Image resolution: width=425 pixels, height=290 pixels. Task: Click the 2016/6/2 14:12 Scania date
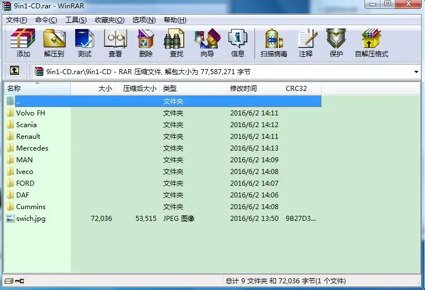254,125
